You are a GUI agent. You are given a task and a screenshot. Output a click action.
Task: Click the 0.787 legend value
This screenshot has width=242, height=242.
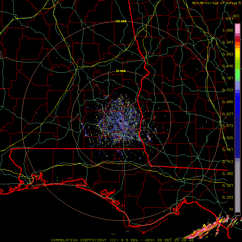coord(228,78)
